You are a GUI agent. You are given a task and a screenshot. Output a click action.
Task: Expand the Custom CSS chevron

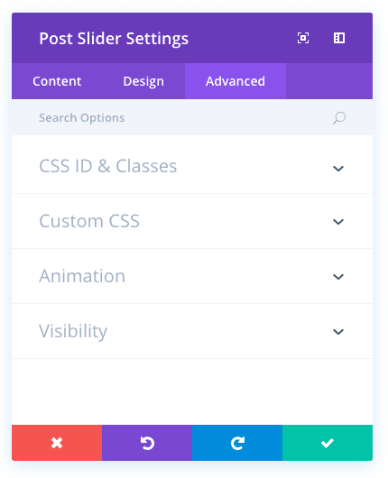(338, 222)
